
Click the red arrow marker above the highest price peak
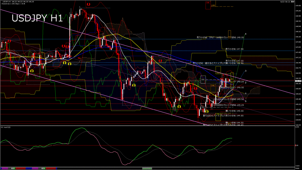click(89, 4)
